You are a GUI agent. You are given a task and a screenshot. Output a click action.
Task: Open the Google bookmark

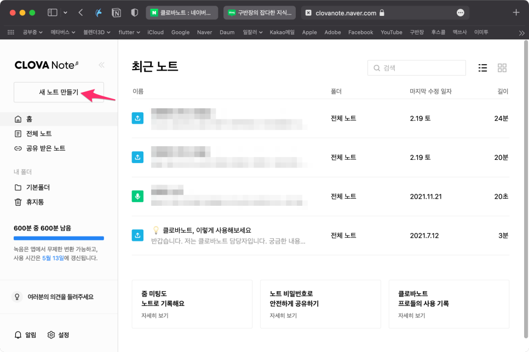pyautogui.click(x=181, y=32)
